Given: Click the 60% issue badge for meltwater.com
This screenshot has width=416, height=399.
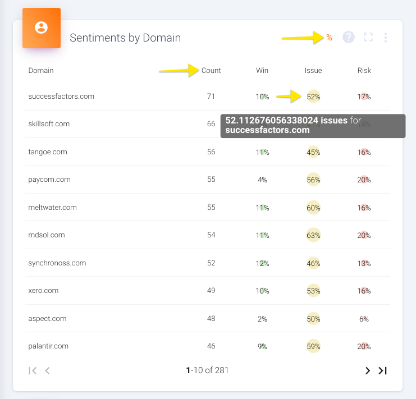Looking at the screenshot, I should pyautogui.click(x=313, y=208).
